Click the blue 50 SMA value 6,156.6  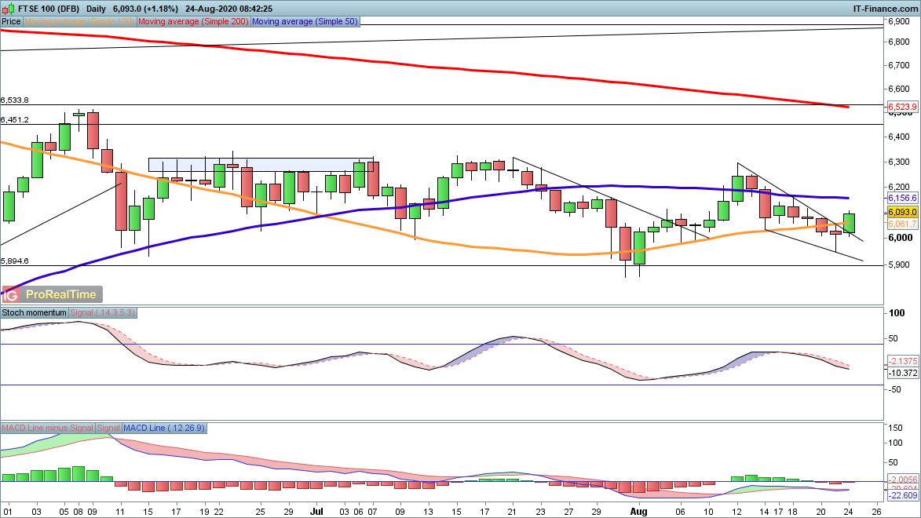pos(902,198)
